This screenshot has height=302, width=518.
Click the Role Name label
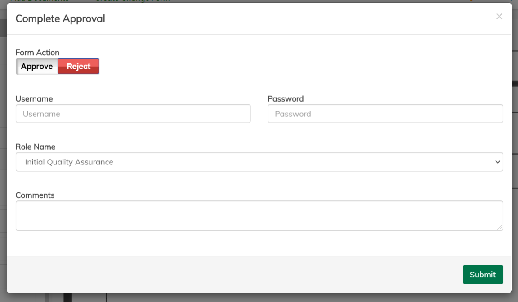(36, 147)
